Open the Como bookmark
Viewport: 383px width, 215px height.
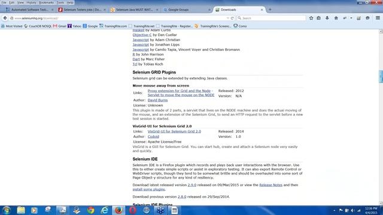[x=240, y=26]
